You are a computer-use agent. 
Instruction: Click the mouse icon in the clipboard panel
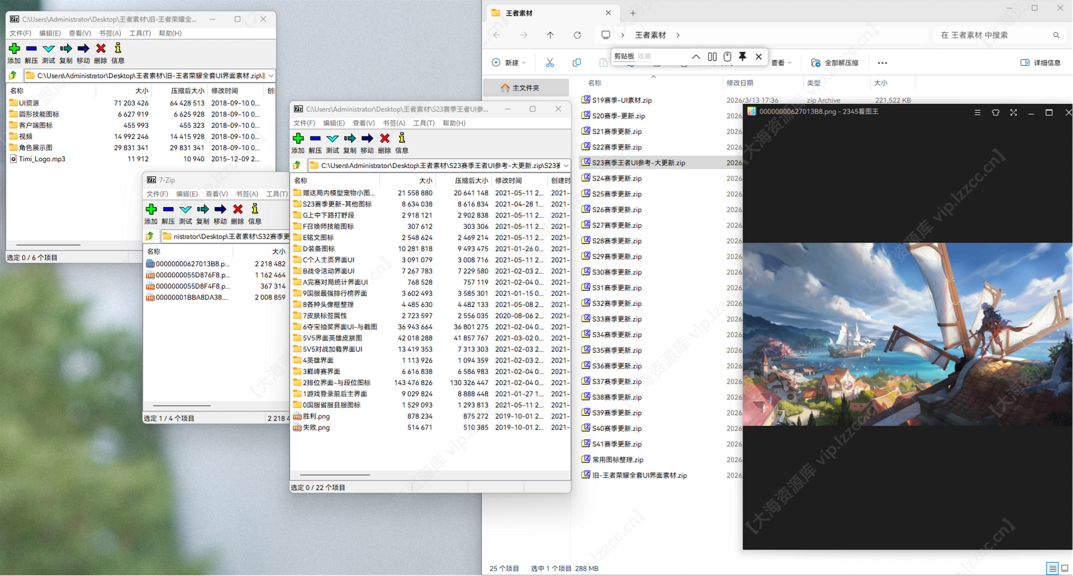tap(727, 56)
